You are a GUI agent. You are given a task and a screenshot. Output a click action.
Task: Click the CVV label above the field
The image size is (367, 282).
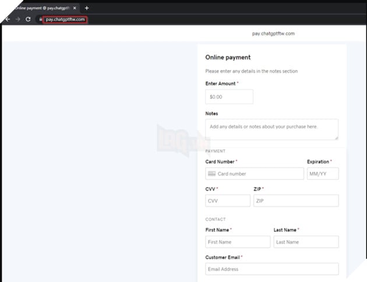pyautogui.click(x=210, y=189)
